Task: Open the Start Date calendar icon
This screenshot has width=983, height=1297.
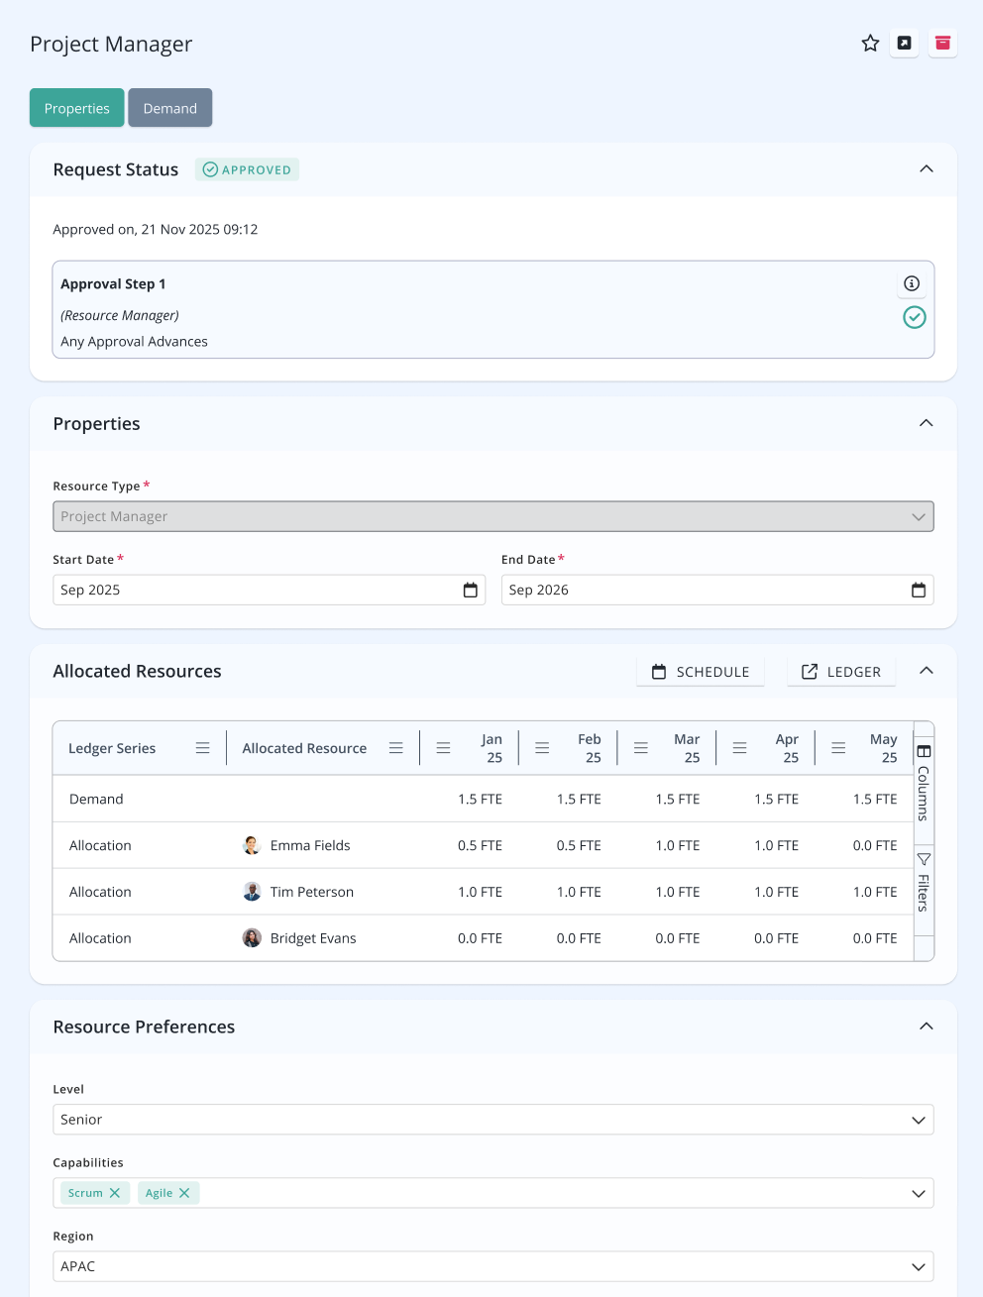Action: coord(471,590)
